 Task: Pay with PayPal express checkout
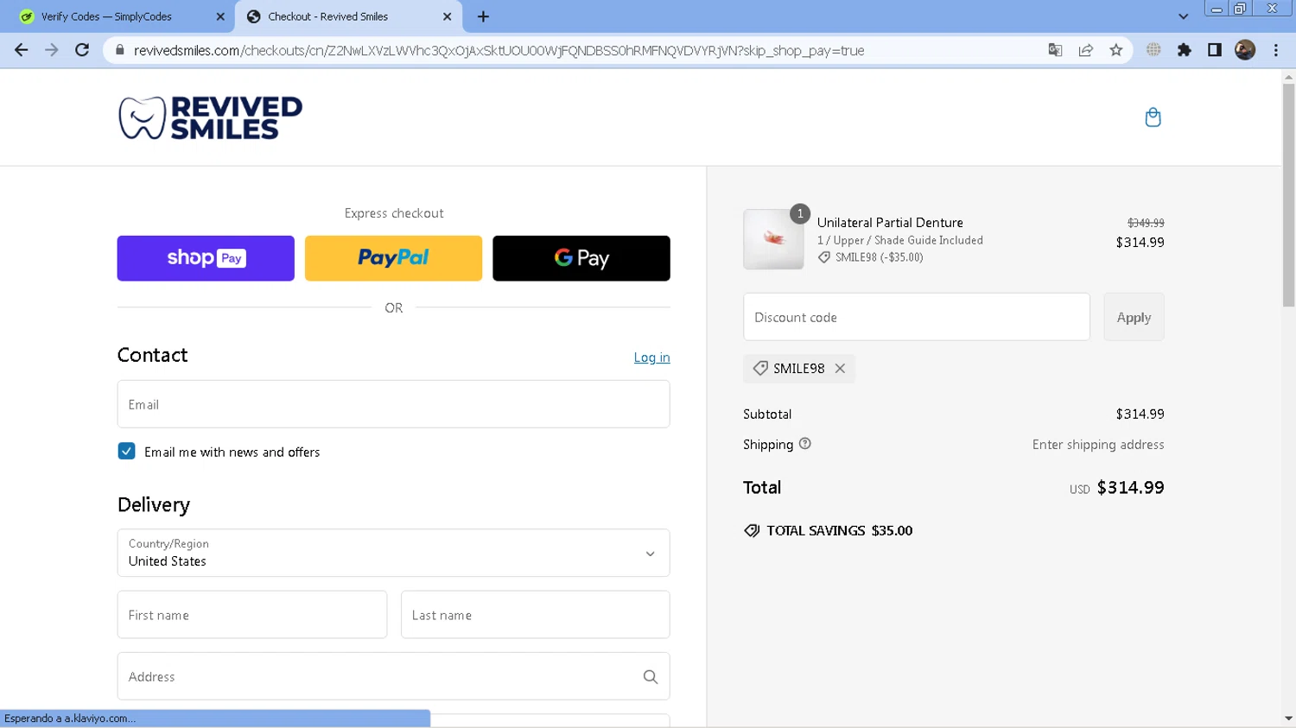(x=393, y=258)
